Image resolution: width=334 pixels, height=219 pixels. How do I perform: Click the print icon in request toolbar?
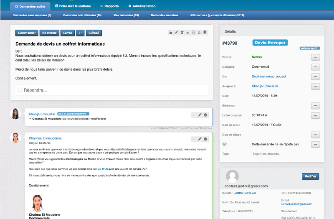point(193,33)
